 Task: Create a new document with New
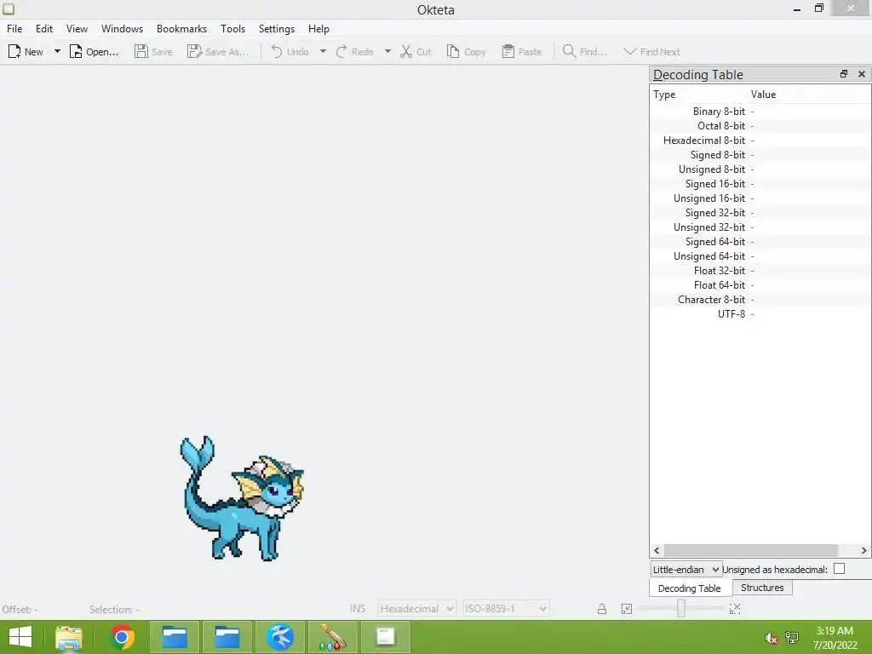[x=26, y=52]
